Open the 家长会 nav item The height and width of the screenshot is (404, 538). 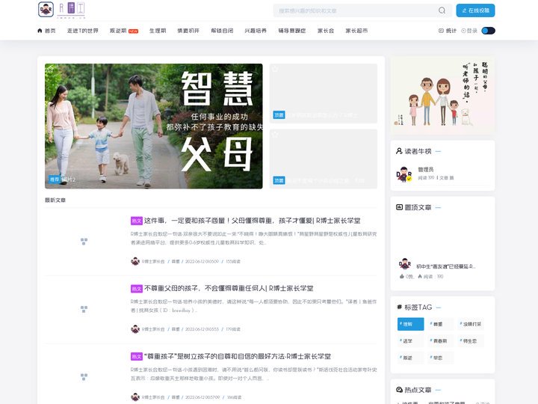pyautogui.click(x=326, y=31)
